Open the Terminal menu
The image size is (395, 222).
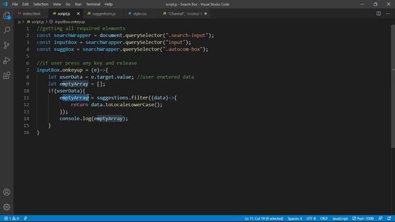[x=93, y=4]
